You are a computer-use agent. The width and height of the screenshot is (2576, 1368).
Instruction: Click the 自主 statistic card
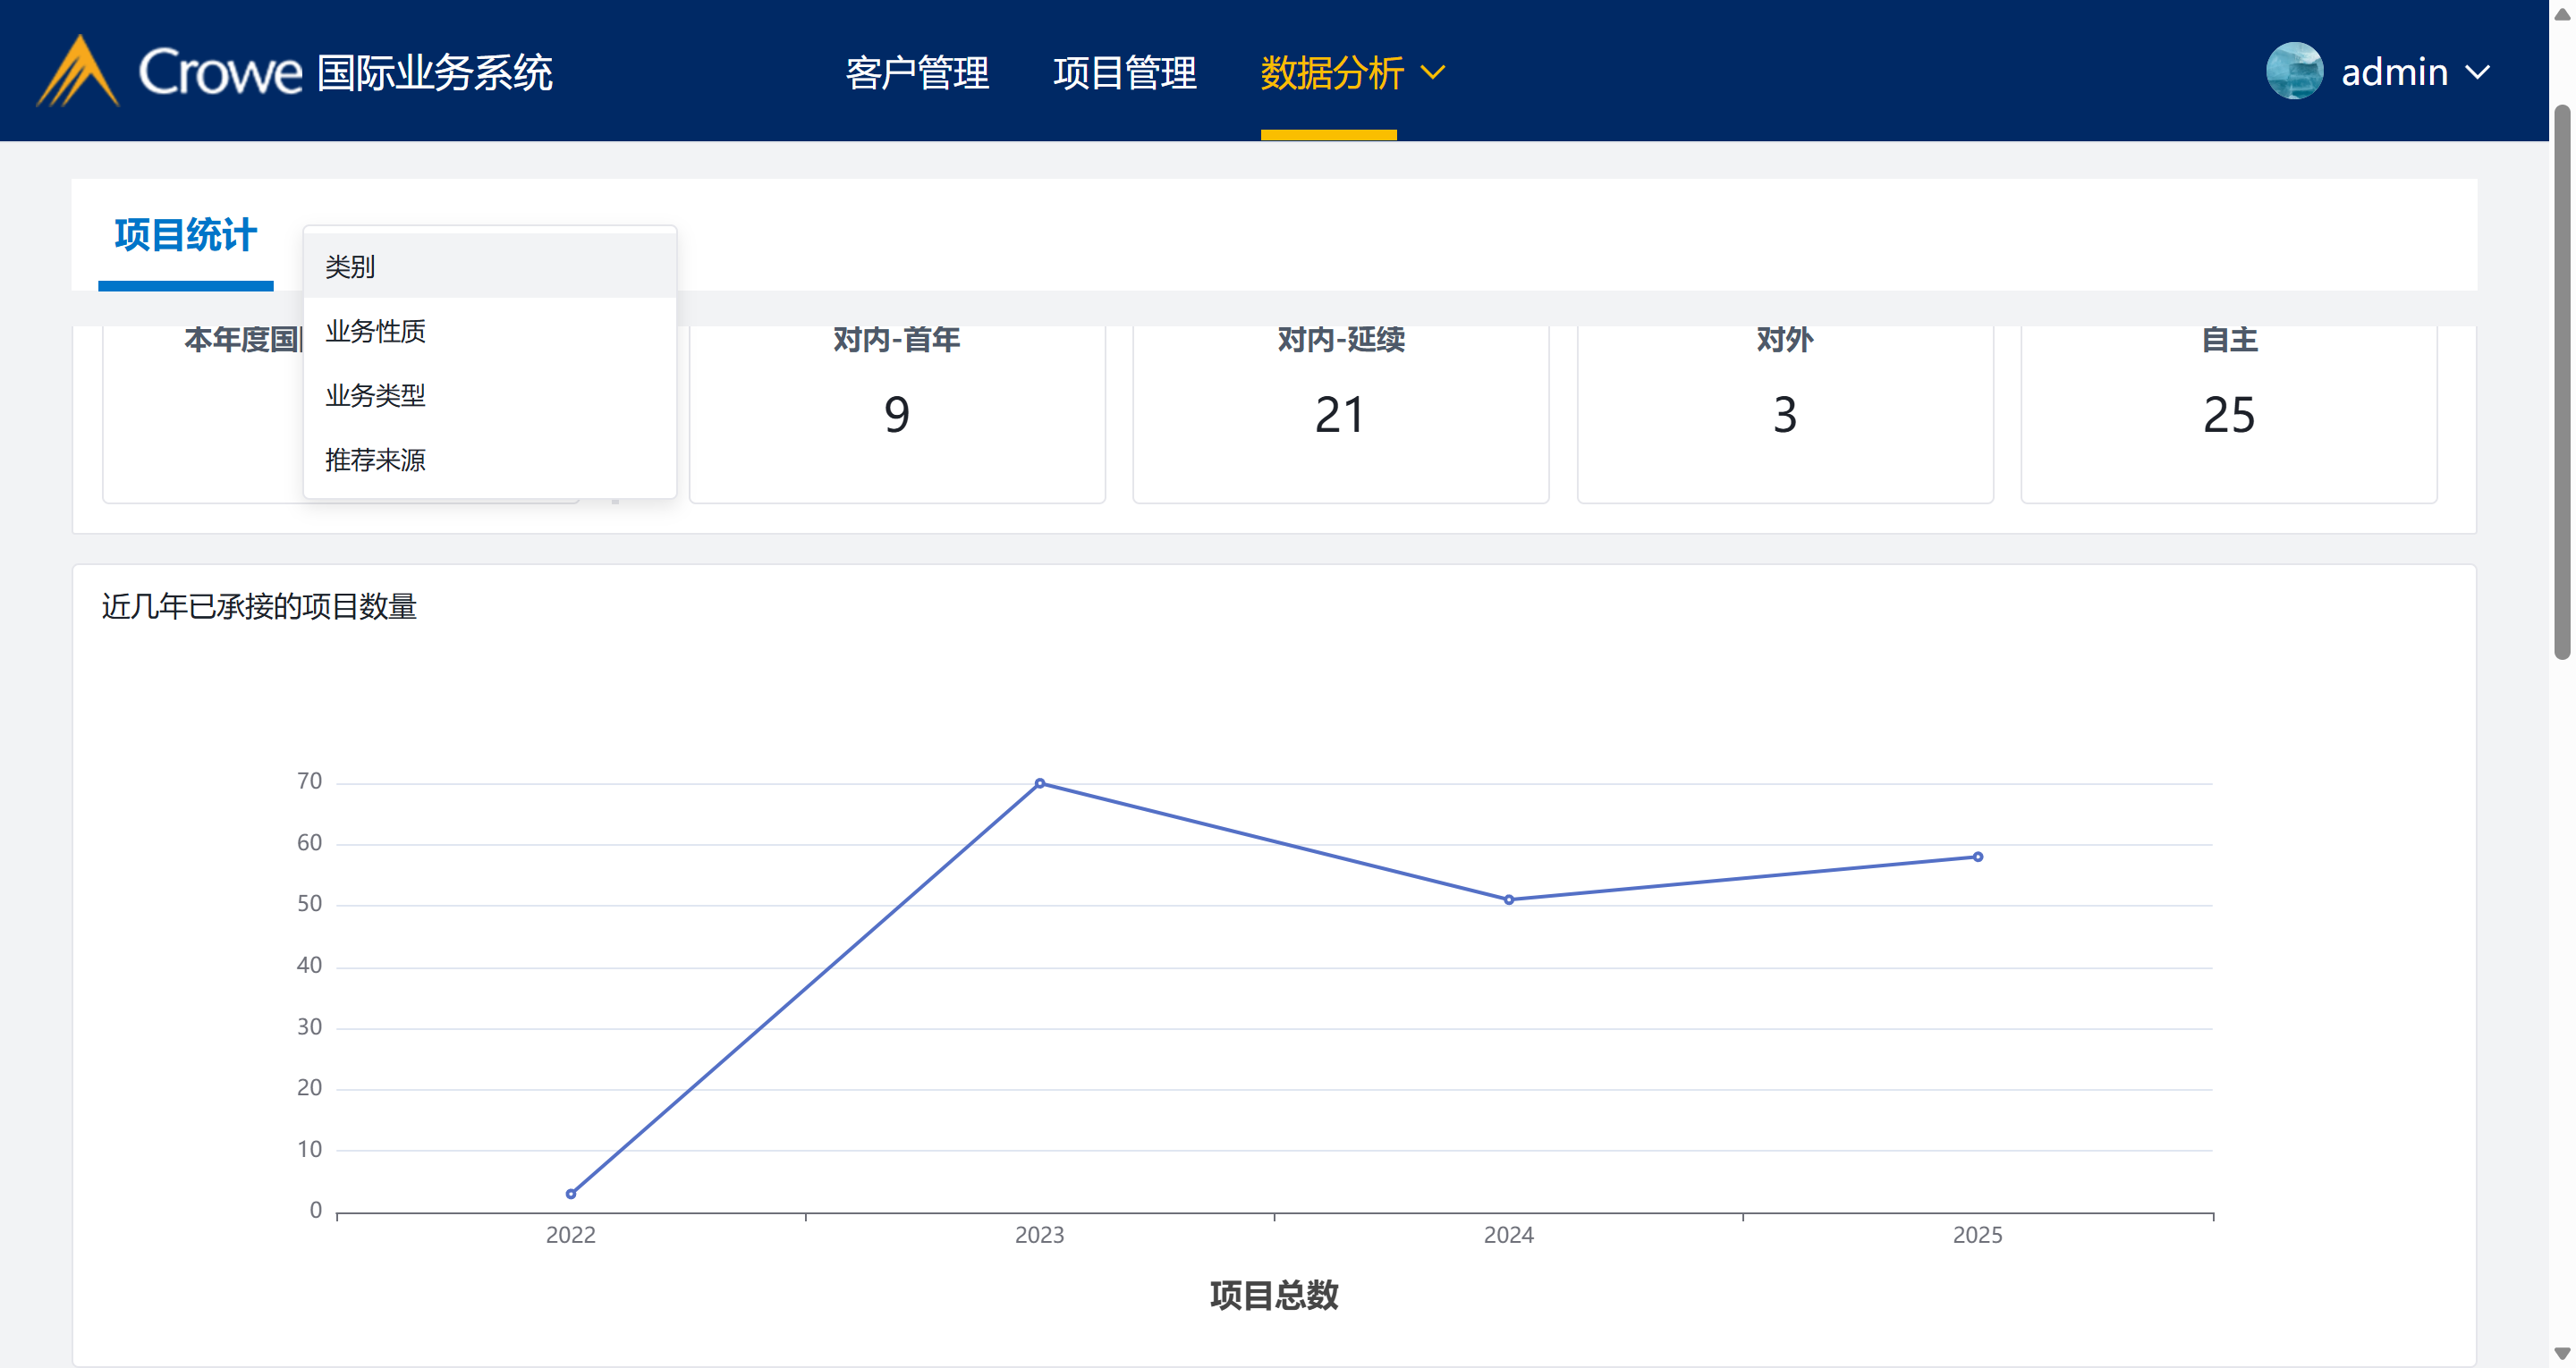[x=2228, y=412]
